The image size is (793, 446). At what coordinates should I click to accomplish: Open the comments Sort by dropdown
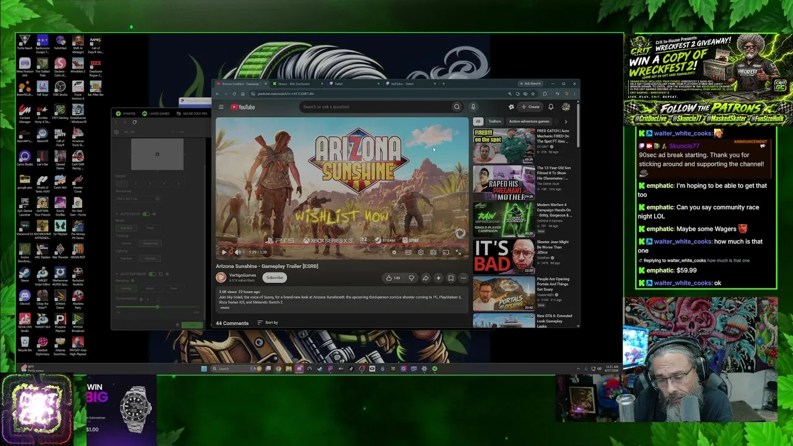pyautogui.click(x=268, y=323)
